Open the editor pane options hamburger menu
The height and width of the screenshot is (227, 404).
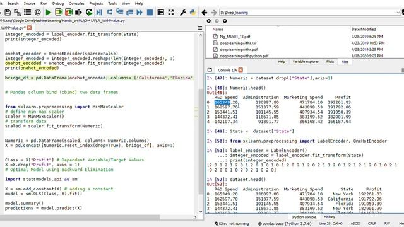tap(200, 28)
